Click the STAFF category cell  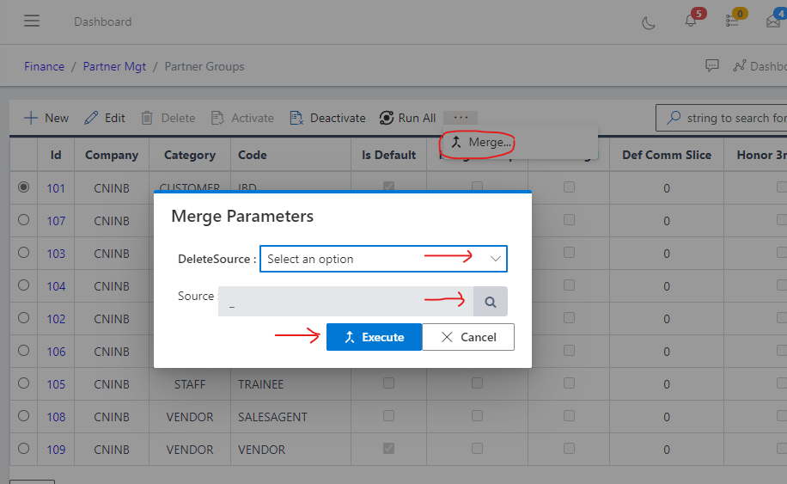[190, 384]
